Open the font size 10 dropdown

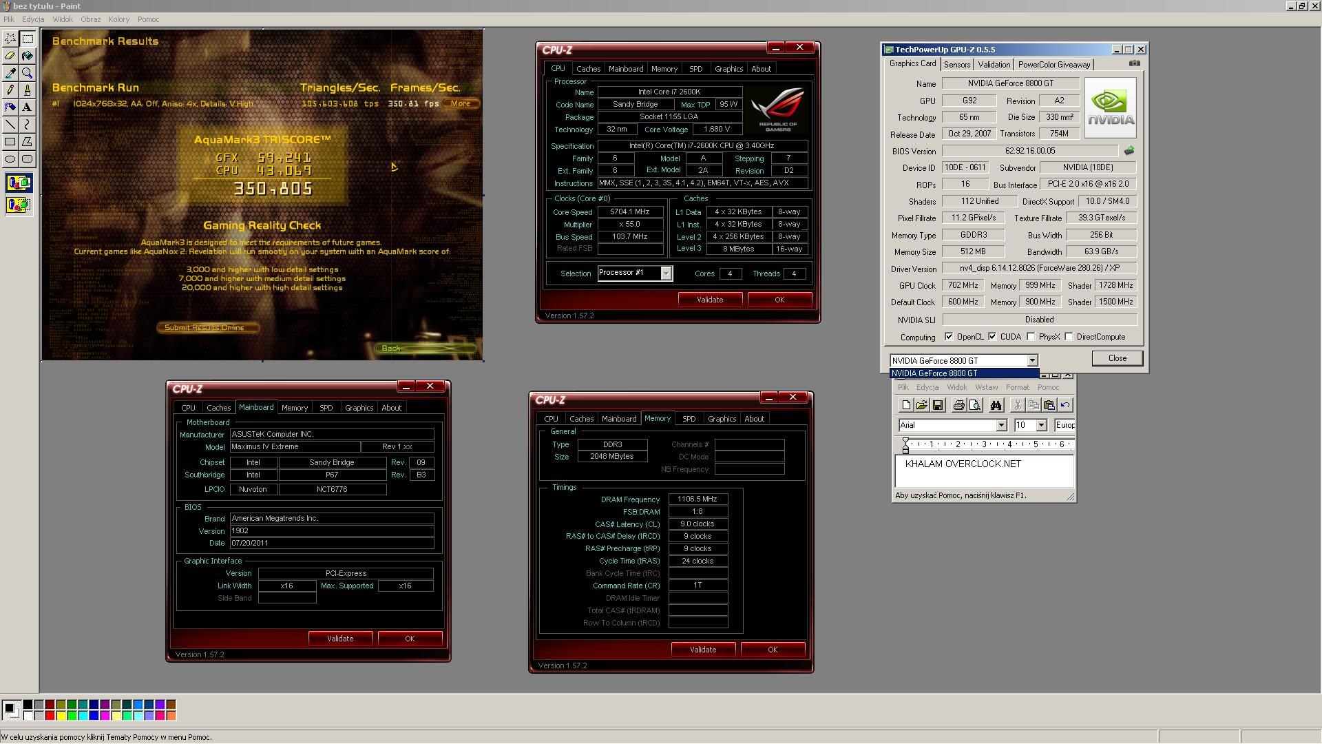click(x=1041, y=426)
